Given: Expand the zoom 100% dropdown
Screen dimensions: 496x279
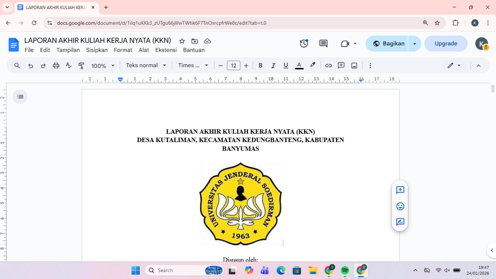Looking at the screenshot, I should (x=103, y=66).
